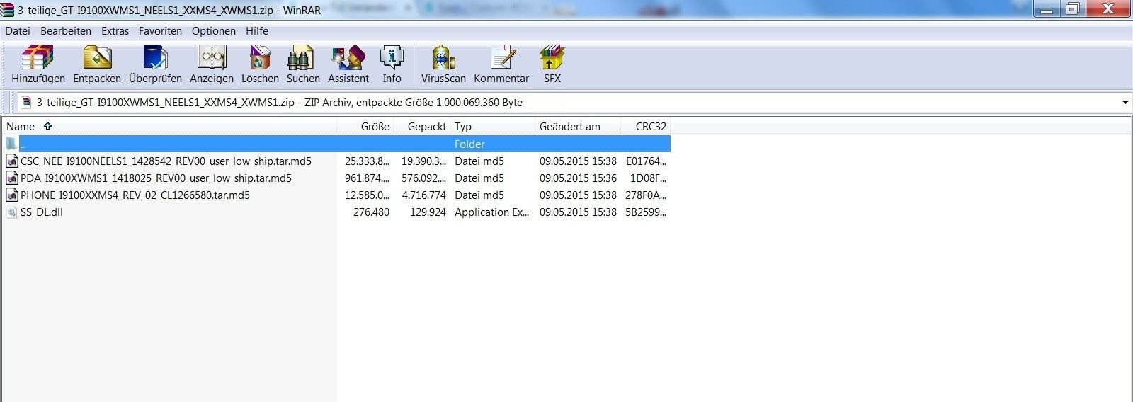Screen dimensions: 1133x402
Task: Click the Info toolbar icon
Action: click(392, 58)
